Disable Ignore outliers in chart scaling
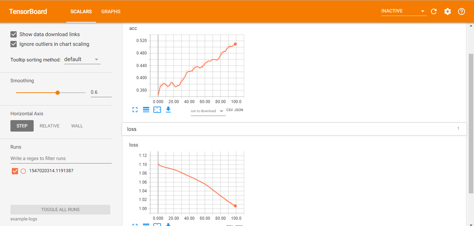474x226 pixels. tap(14, 44)
